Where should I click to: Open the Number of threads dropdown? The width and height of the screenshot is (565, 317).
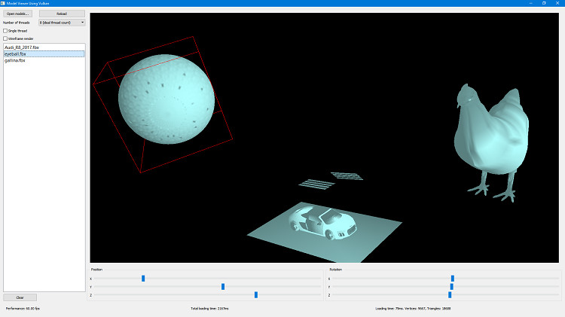(62, 23)
